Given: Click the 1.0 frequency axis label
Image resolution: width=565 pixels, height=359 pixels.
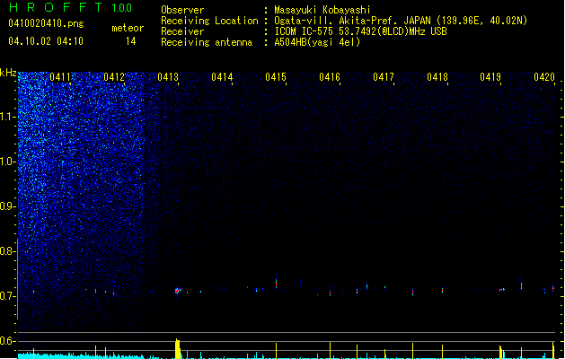Looking at the screenshot, I should 7,162.
